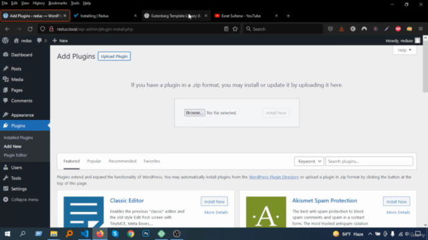Open the Keyword search type dropdown
The width and height of the screenshot is (428, 240).
click(x=309, y=161)
